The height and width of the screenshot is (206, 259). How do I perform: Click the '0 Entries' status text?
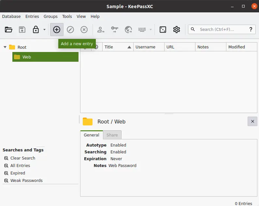243,203
